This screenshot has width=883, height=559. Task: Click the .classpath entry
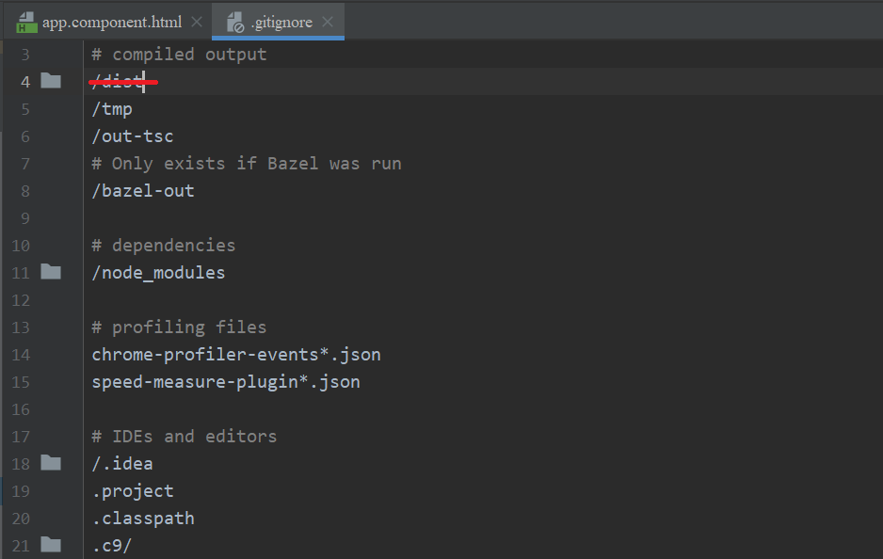(x=142, y=519)
